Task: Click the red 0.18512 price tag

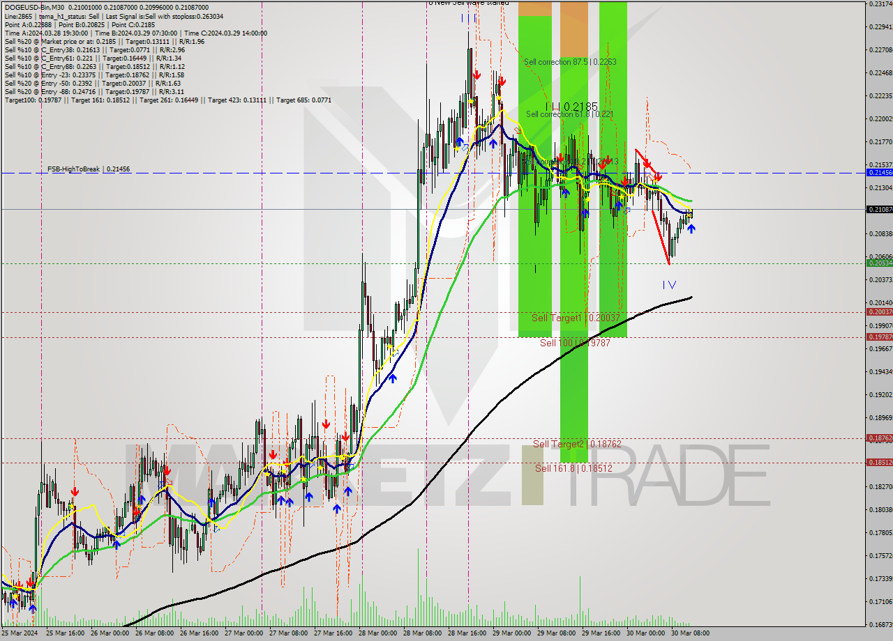Action: pos(879,462)
